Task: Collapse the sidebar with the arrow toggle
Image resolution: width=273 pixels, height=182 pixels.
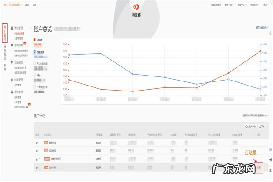Action: [x=30, y=28]
